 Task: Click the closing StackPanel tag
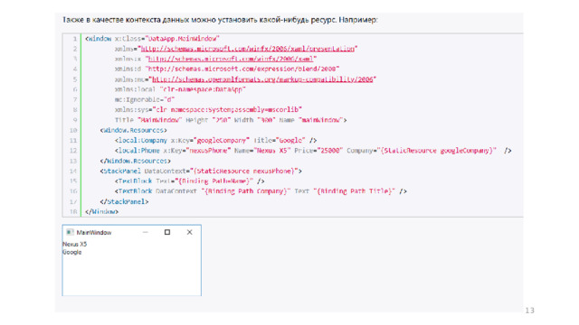124,201
